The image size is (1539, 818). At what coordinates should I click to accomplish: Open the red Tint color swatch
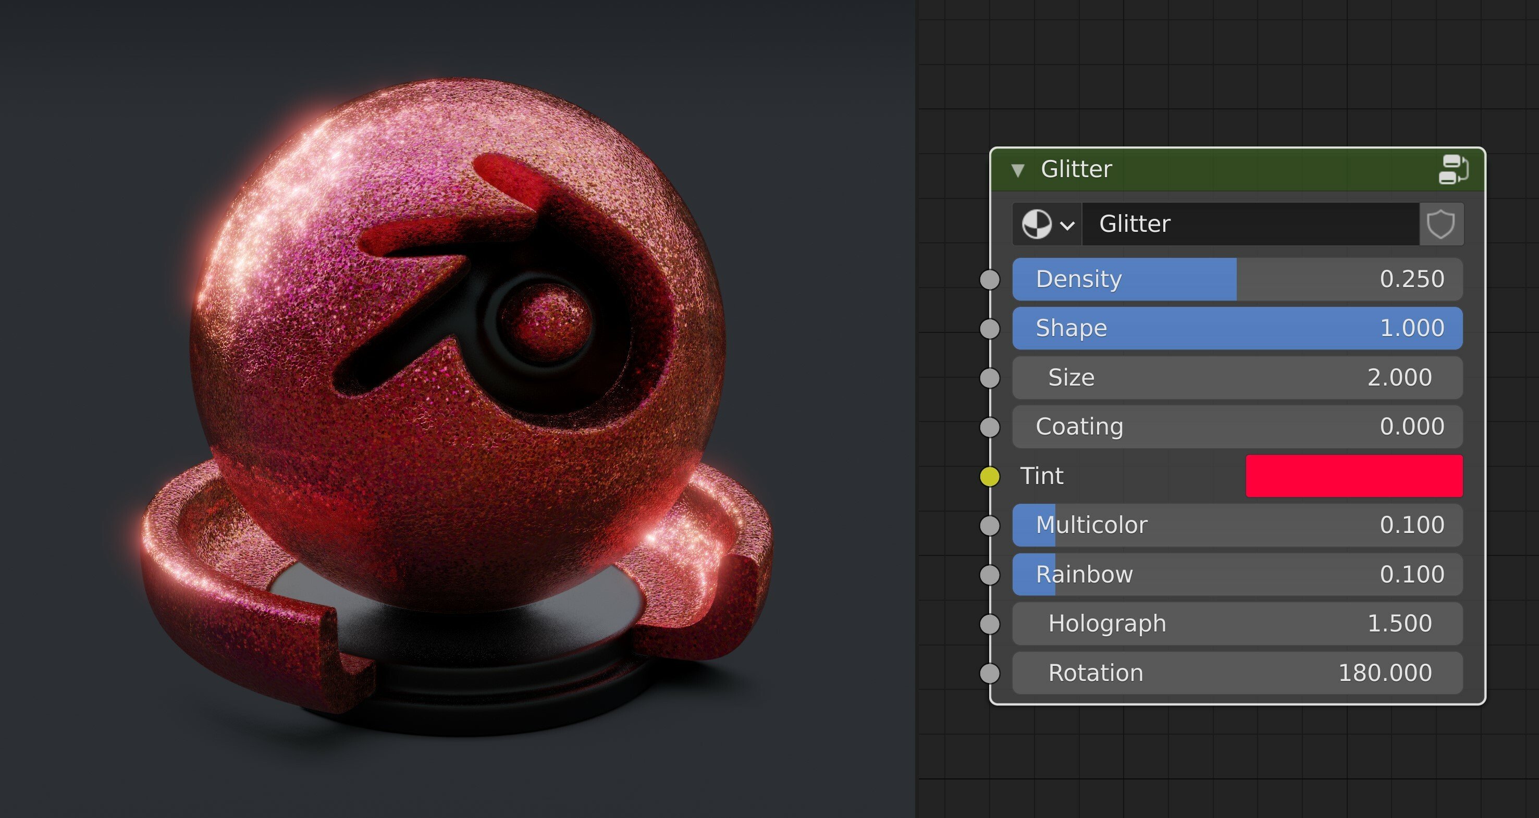[1353, 476]
